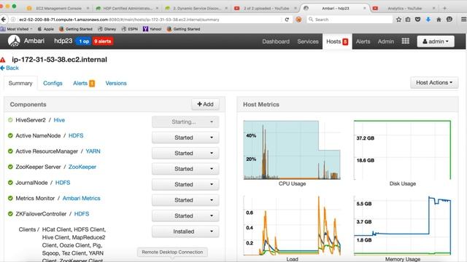Open the Most Visited bookmarks folder
467x262 pixels.
(x=16, y=29)
